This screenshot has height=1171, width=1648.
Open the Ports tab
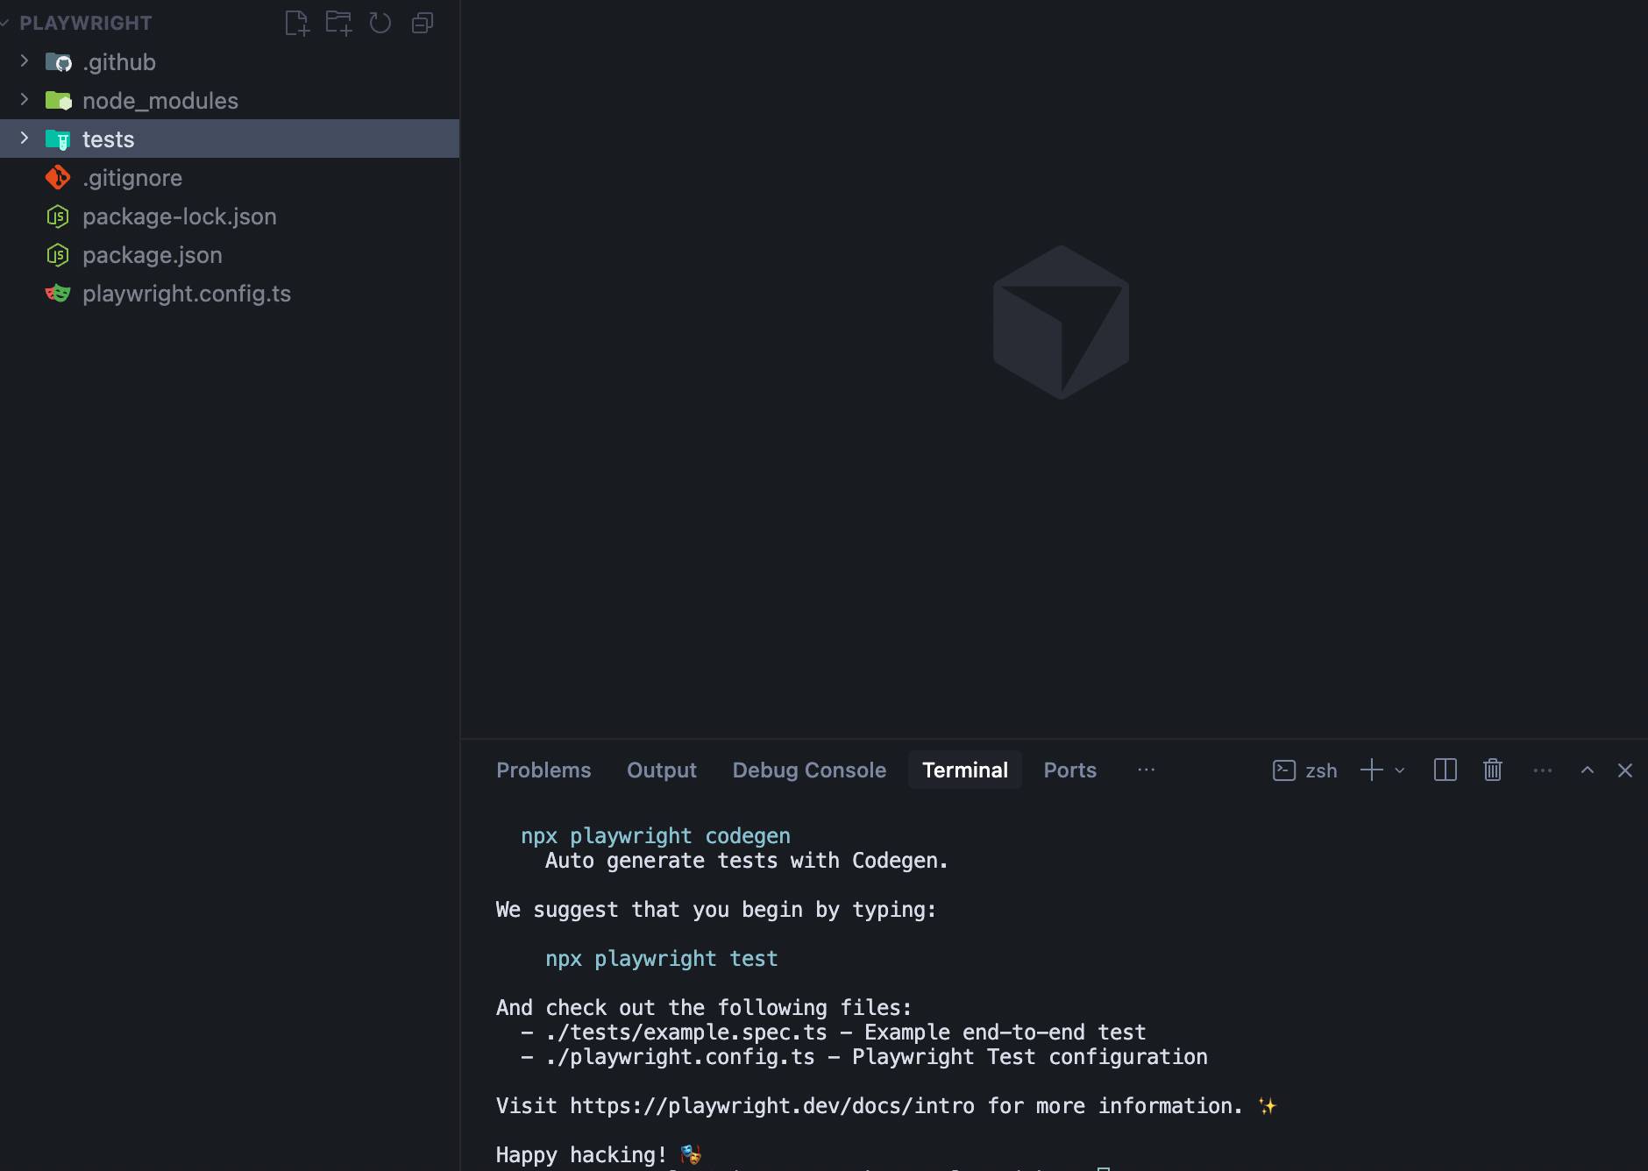point(1069,770)
